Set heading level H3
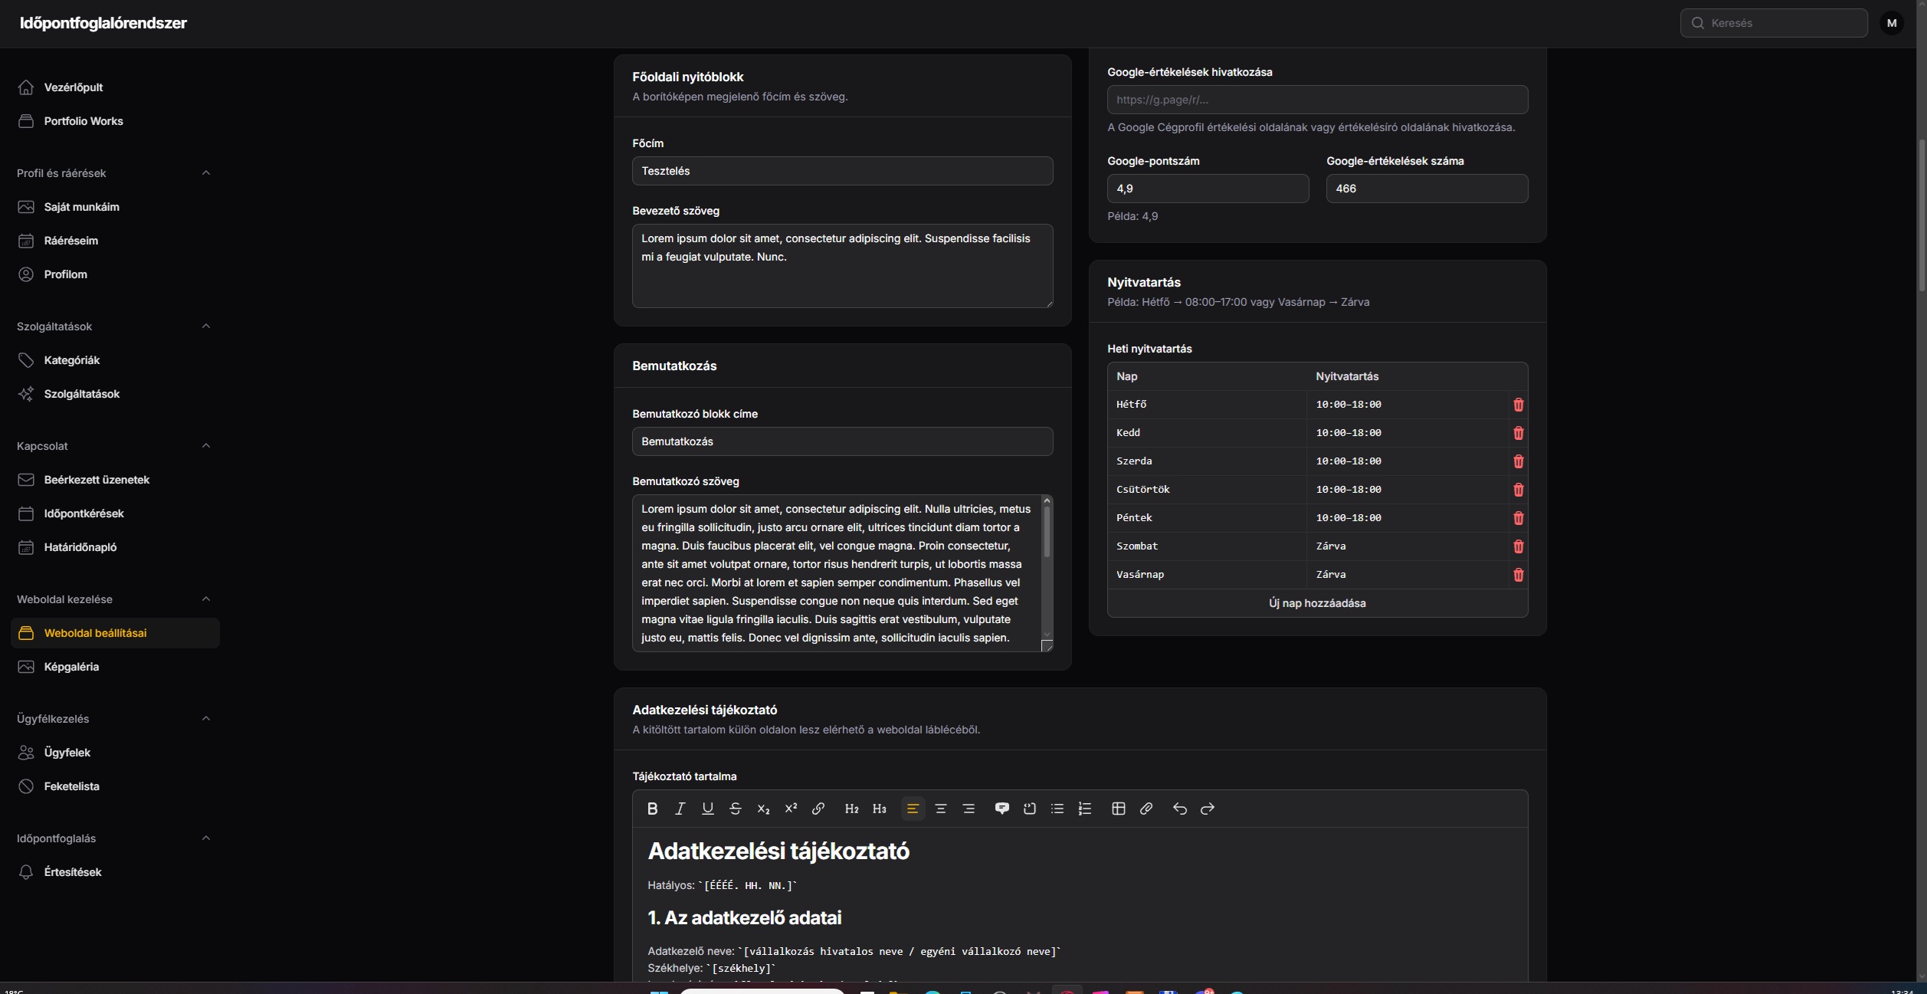 (879, 809)
